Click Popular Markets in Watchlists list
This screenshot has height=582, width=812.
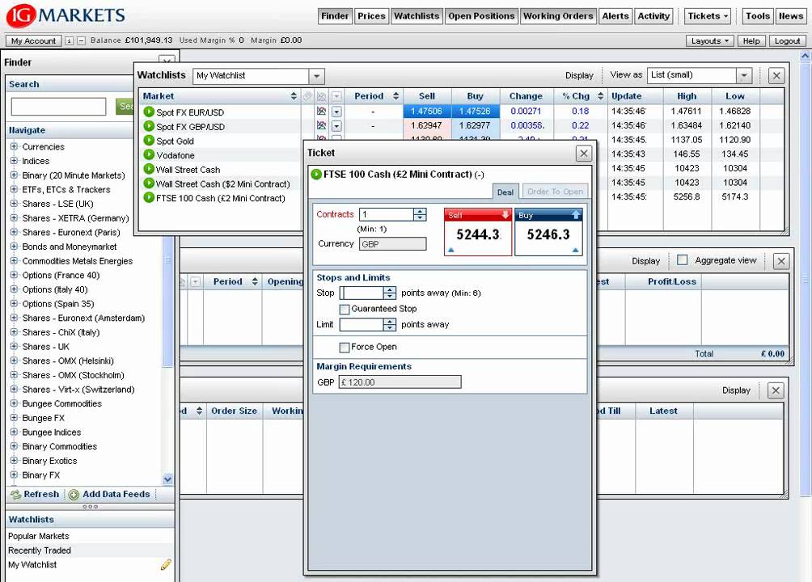point(38,536)
